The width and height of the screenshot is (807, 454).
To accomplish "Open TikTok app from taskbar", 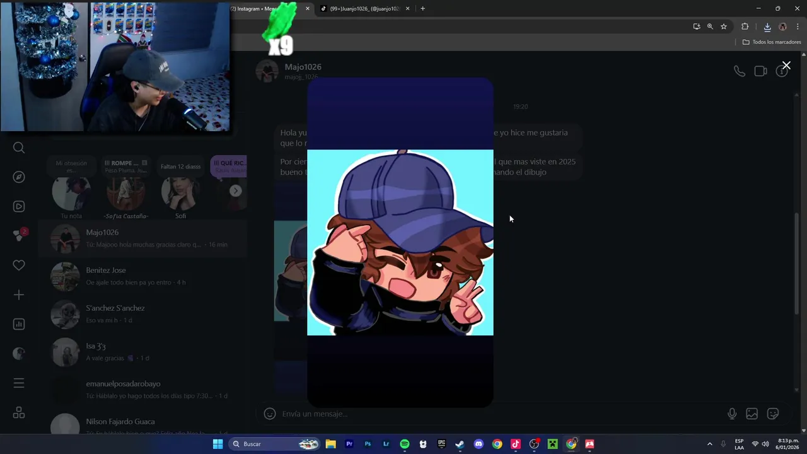I will click(x=515, y=444).
